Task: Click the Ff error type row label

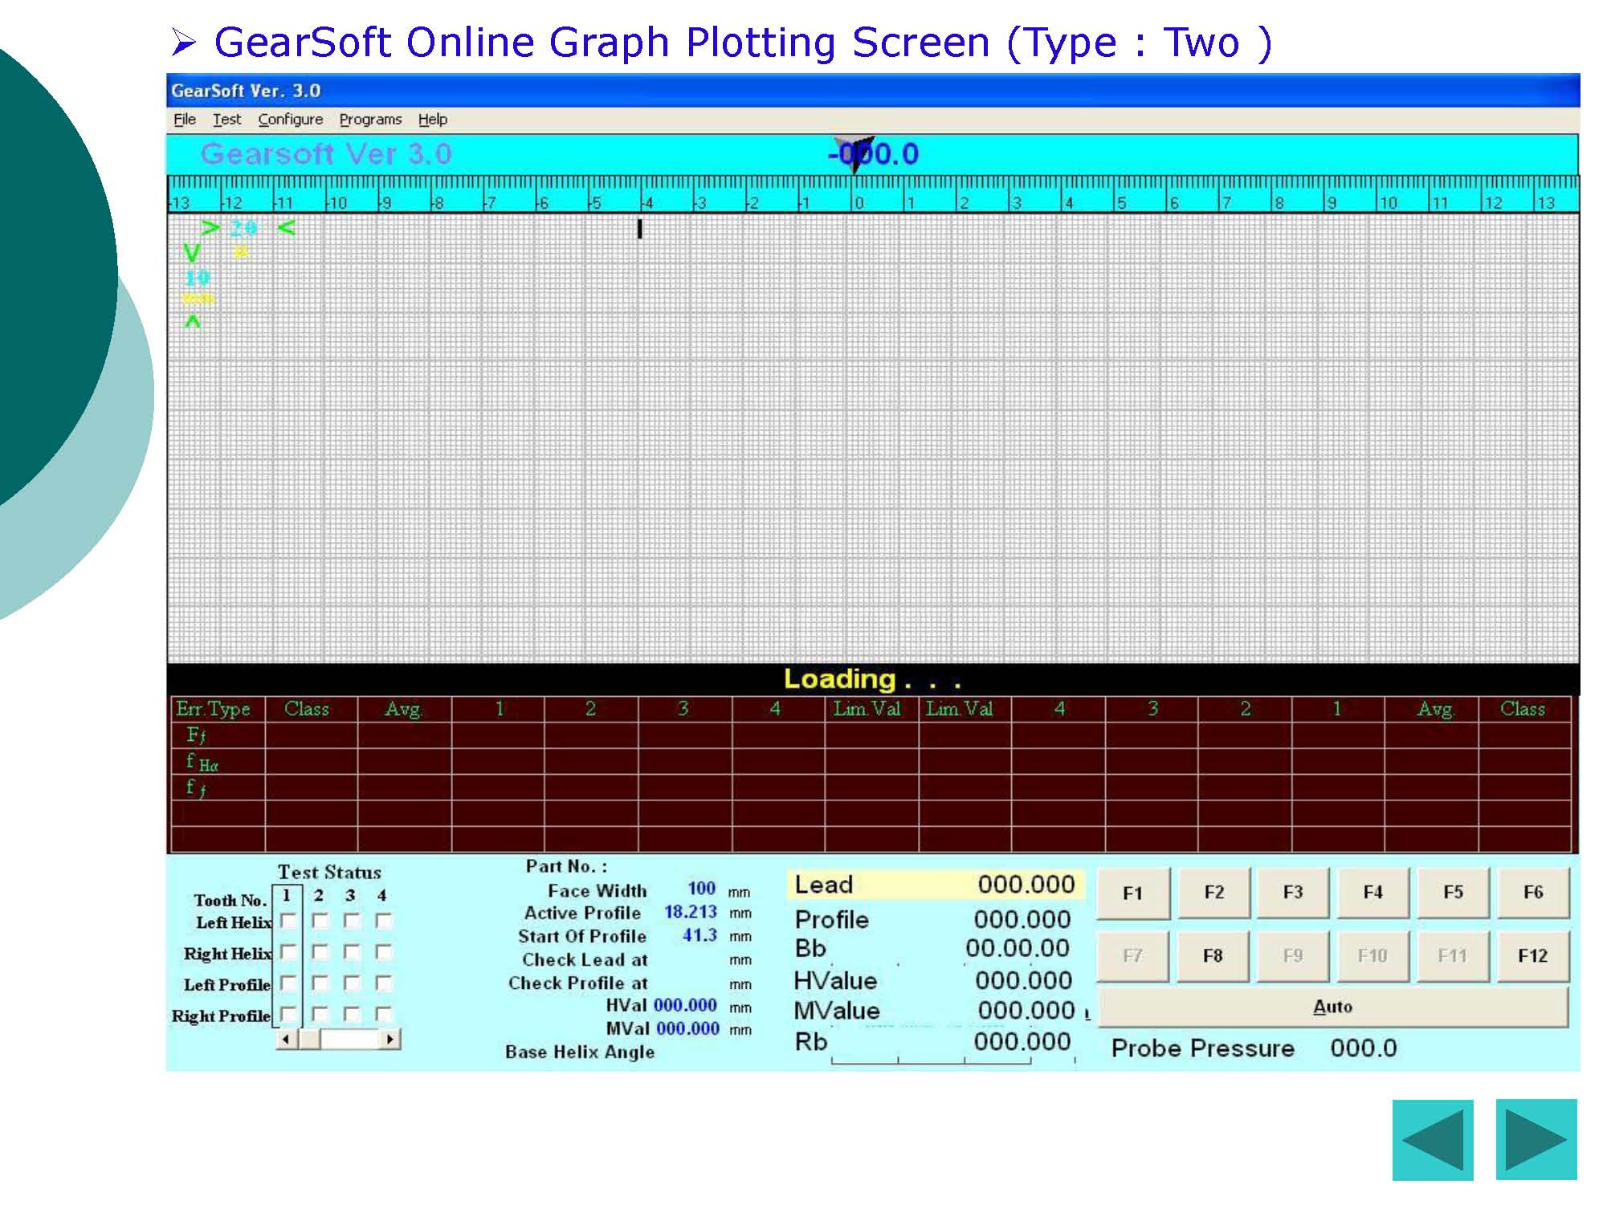Action: [197, 735]
